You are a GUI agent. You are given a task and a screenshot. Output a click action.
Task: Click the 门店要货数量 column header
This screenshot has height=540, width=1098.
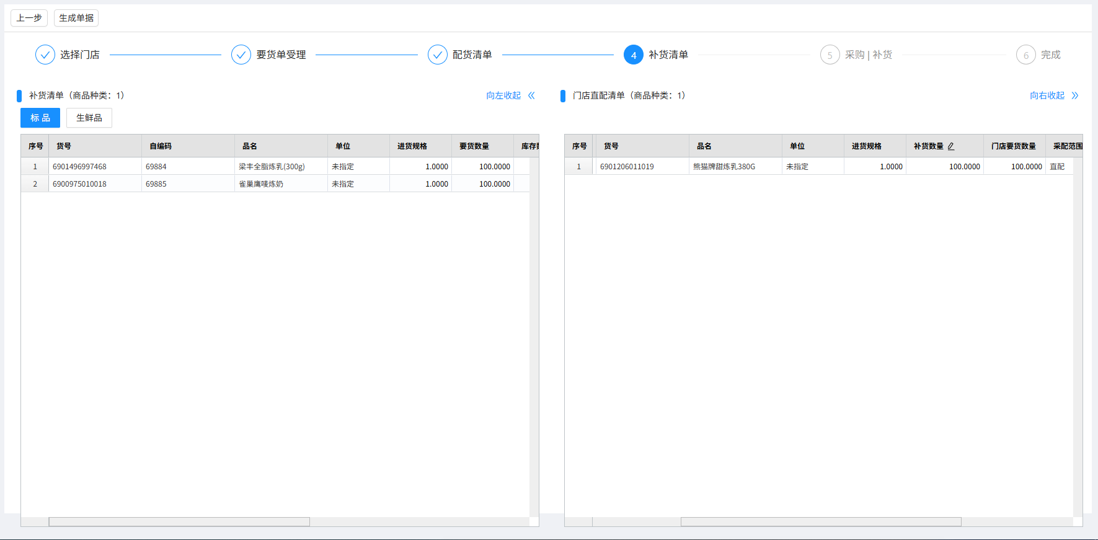click(x=1015, y=146)
